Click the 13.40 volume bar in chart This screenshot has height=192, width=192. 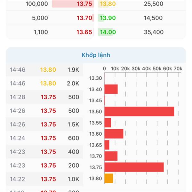coord(111,89)
